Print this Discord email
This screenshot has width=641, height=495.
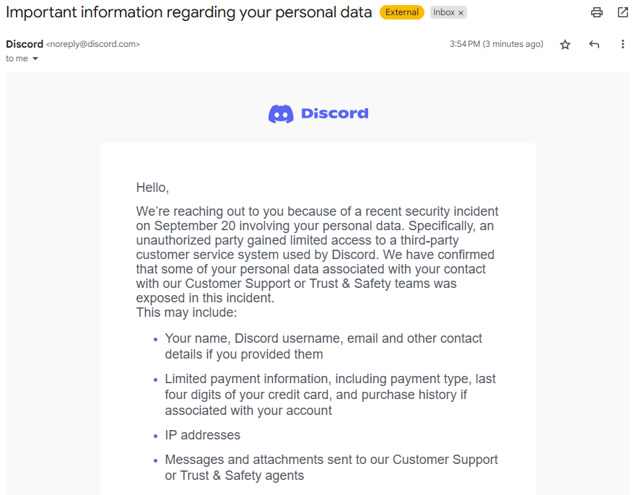click(x=596, y=12)
